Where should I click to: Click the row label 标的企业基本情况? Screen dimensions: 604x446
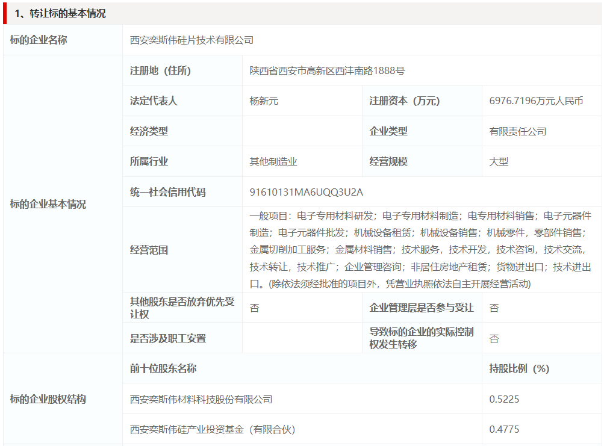pyautogui.click(x=48, y=204)
